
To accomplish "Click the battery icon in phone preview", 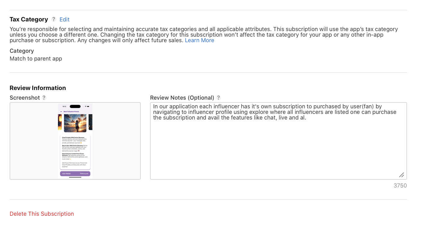I will point(89,106).
